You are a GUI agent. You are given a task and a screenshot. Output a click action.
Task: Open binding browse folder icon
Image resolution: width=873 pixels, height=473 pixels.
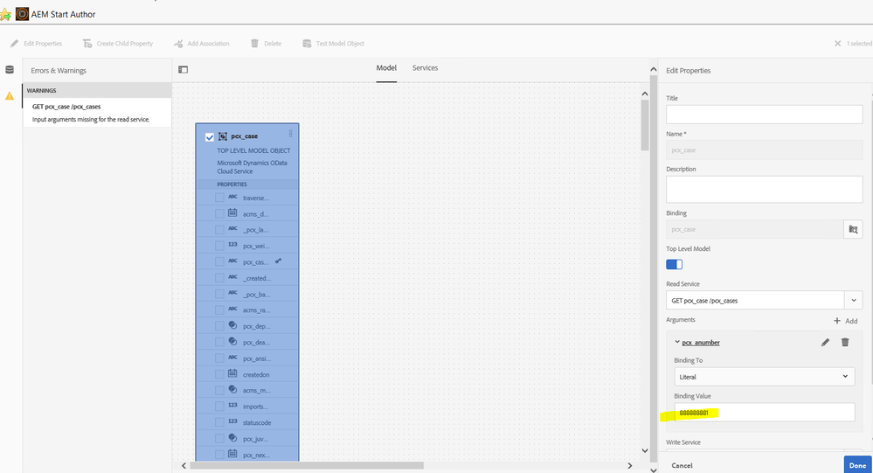click(x=853, y=229)
